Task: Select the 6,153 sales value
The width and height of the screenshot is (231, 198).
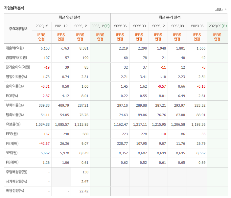Action: point(45,48)
